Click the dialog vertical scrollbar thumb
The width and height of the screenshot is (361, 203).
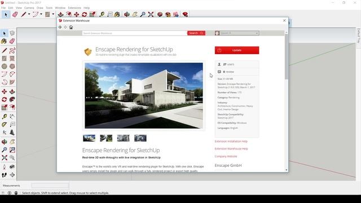[287, 56]
